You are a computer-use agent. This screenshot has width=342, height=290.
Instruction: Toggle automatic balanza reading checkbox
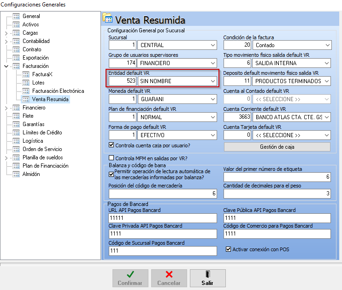click(111, 174)
